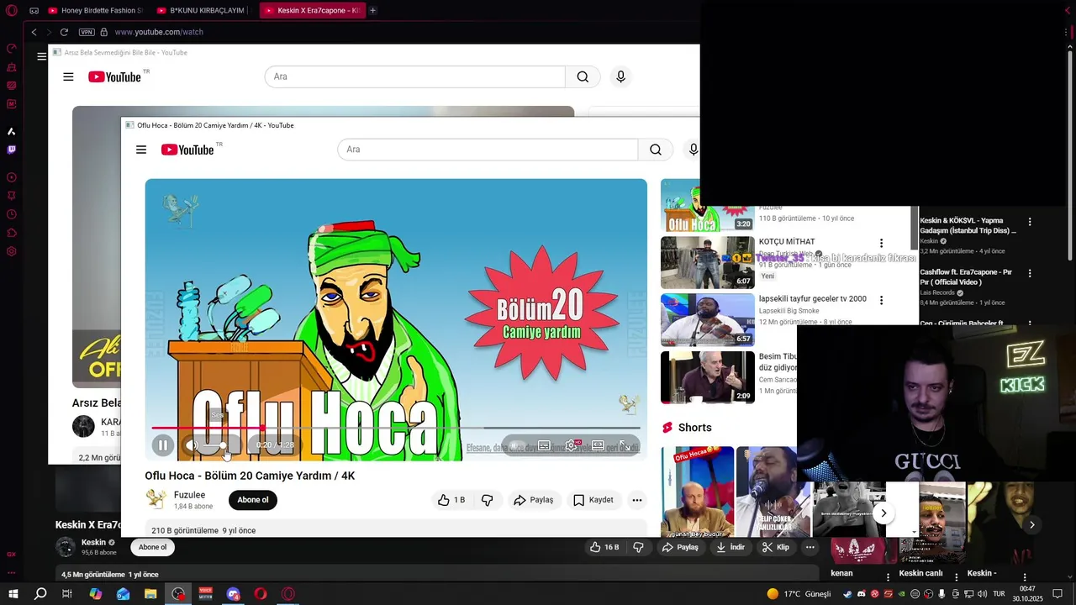Create a clip with Klip button
Screen dimensions: 1076x605
[x=775, y=547]
